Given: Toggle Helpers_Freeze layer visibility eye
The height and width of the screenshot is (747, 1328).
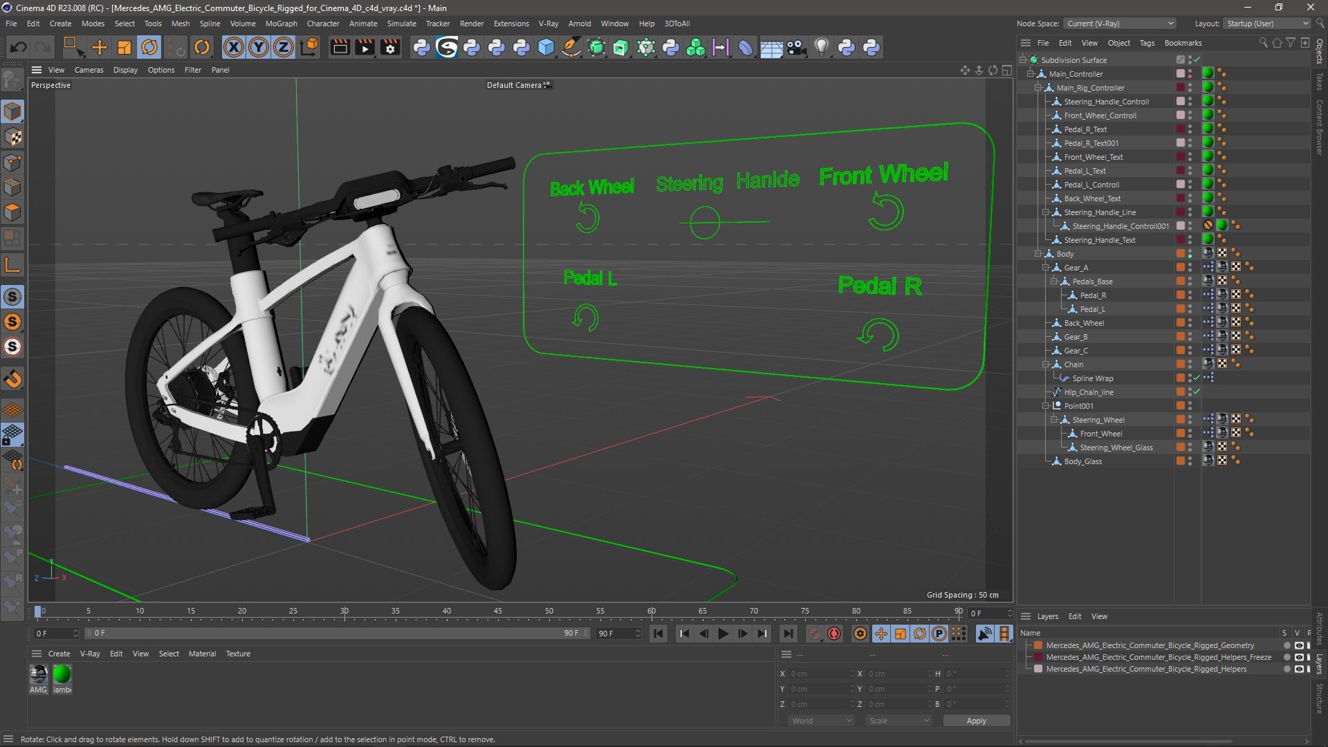Looking at the screenshot, I should tap(1299, 657).
